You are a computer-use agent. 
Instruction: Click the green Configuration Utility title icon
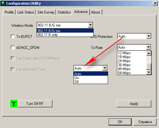pos(3,3)
